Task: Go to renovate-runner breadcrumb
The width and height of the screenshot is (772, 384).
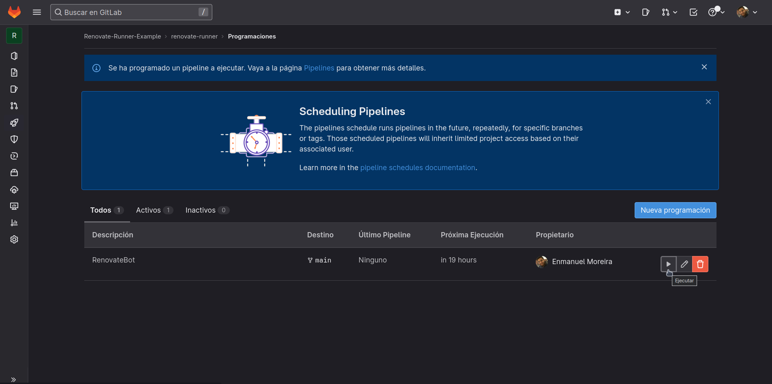Action: [195, 36]
